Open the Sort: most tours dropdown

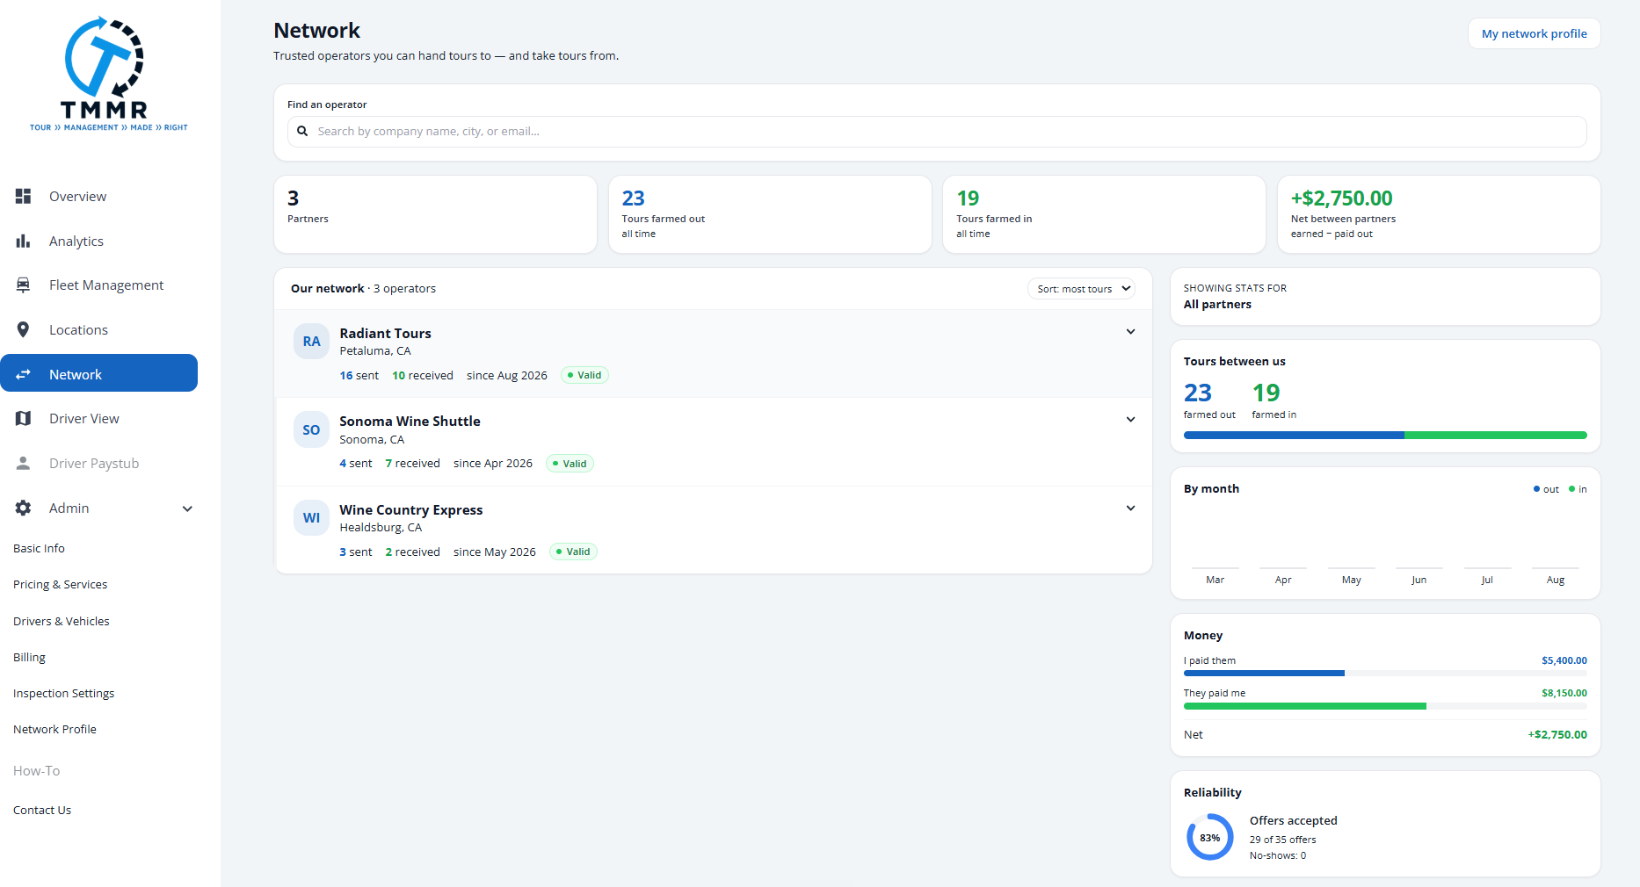(1081, 289)
